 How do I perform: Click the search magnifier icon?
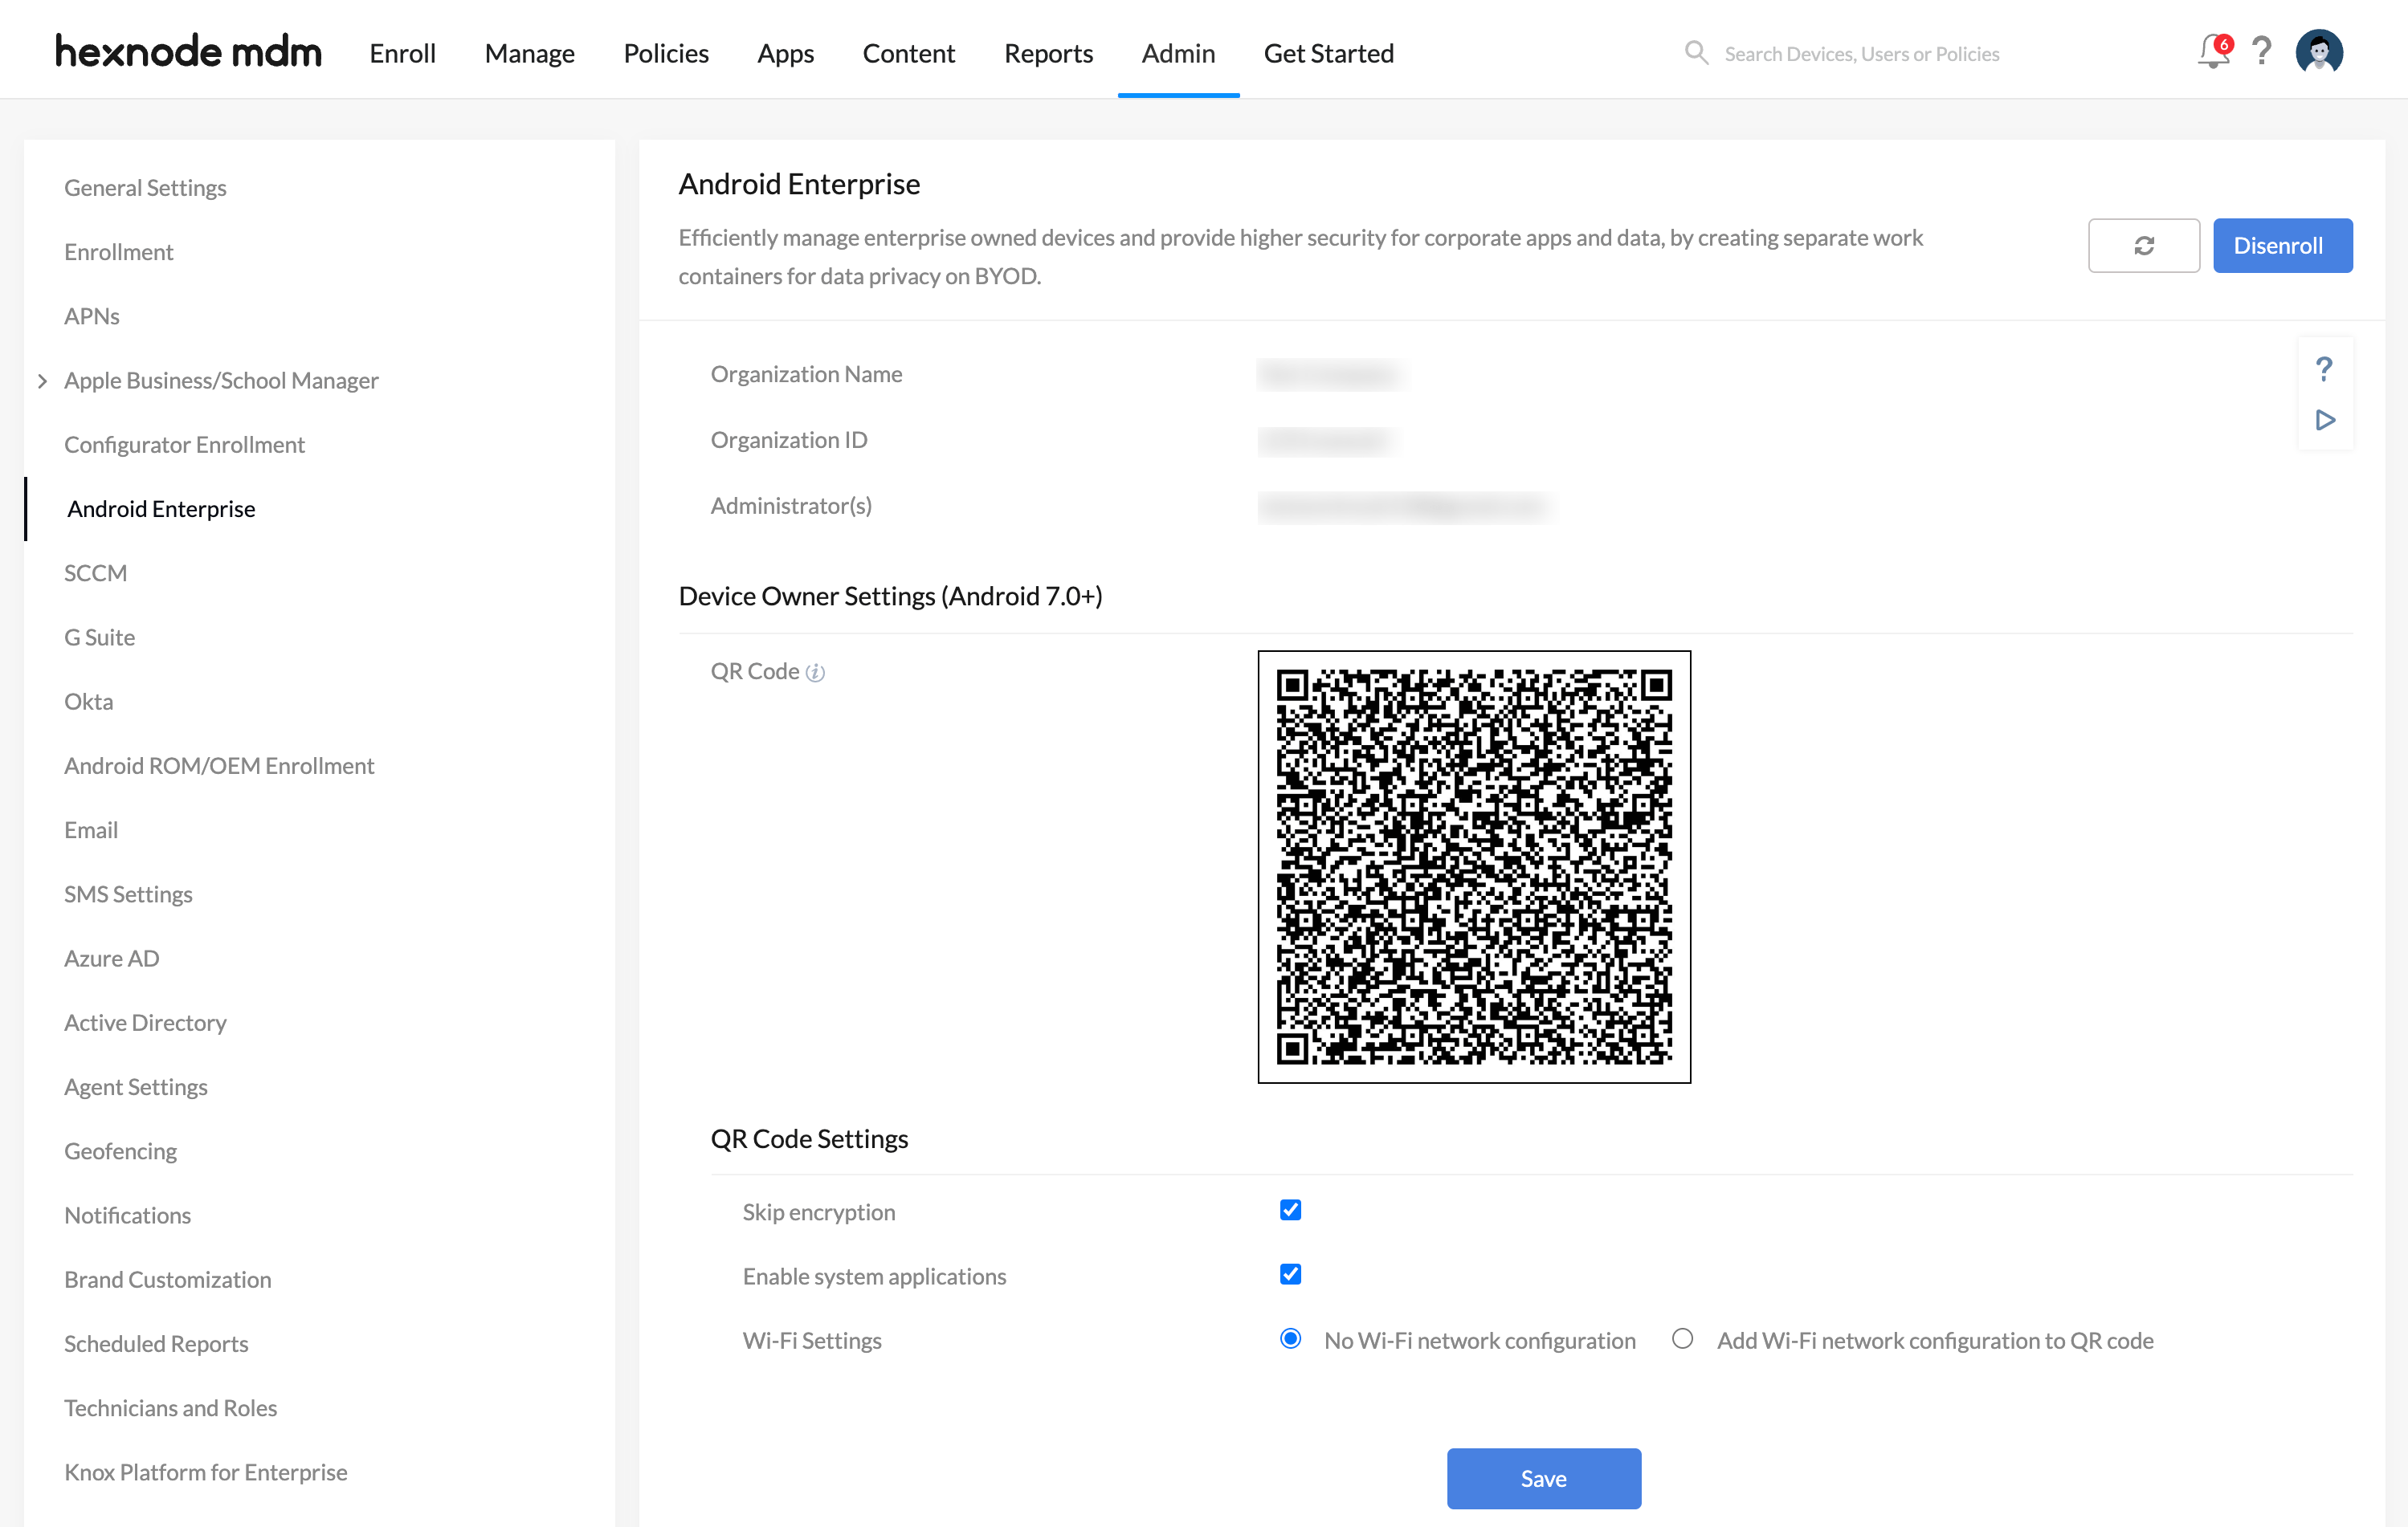click(1696, 53)
